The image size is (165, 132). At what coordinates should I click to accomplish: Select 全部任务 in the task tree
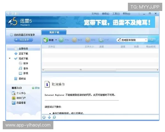click(23, 48)
